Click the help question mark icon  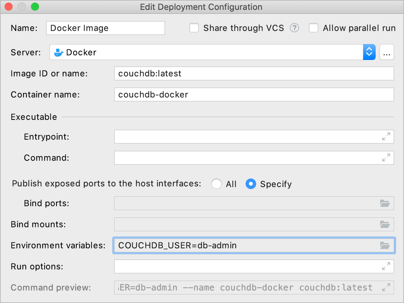[294, 28]
